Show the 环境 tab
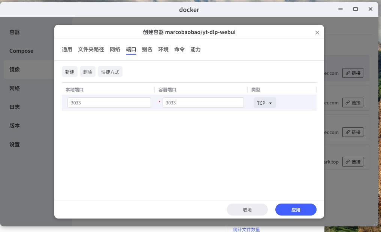The width and height of the screenshot is (381, 232). click(x=163, y=49)
